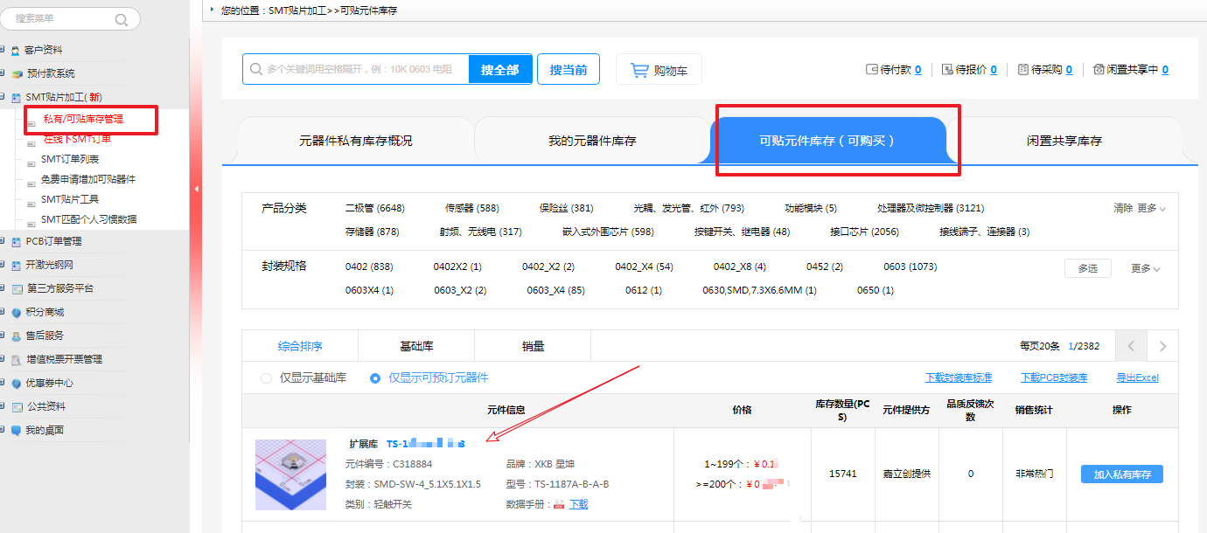Click the pending payment wallet icon
Viewport: 1207px width, 533px height.
pyautogui.click(x=871, y=70)
